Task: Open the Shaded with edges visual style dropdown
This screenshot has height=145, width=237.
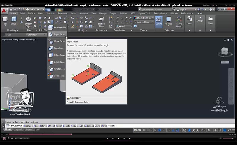Action: click(x=144, y=18)
